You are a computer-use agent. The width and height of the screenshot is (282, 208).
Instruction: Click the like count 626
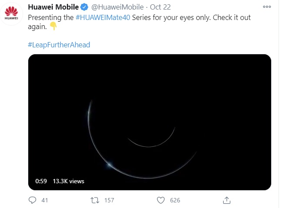click(x=175, y=200)
